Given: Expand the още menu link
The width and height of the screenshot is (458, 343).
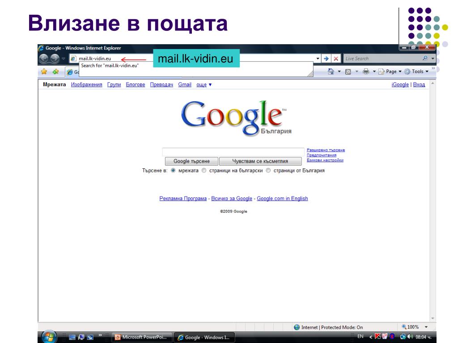Looking at the screenshot, I should [204, 84].
